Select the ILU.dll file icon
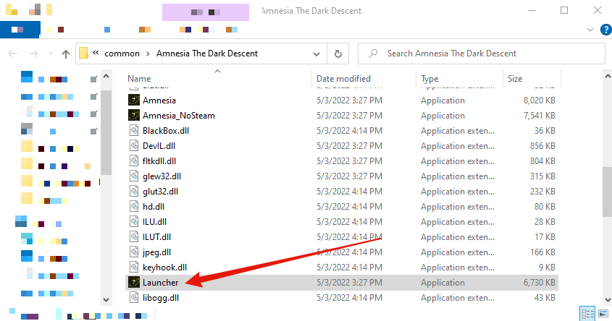 pyautogui.click(x=134, y=222)
